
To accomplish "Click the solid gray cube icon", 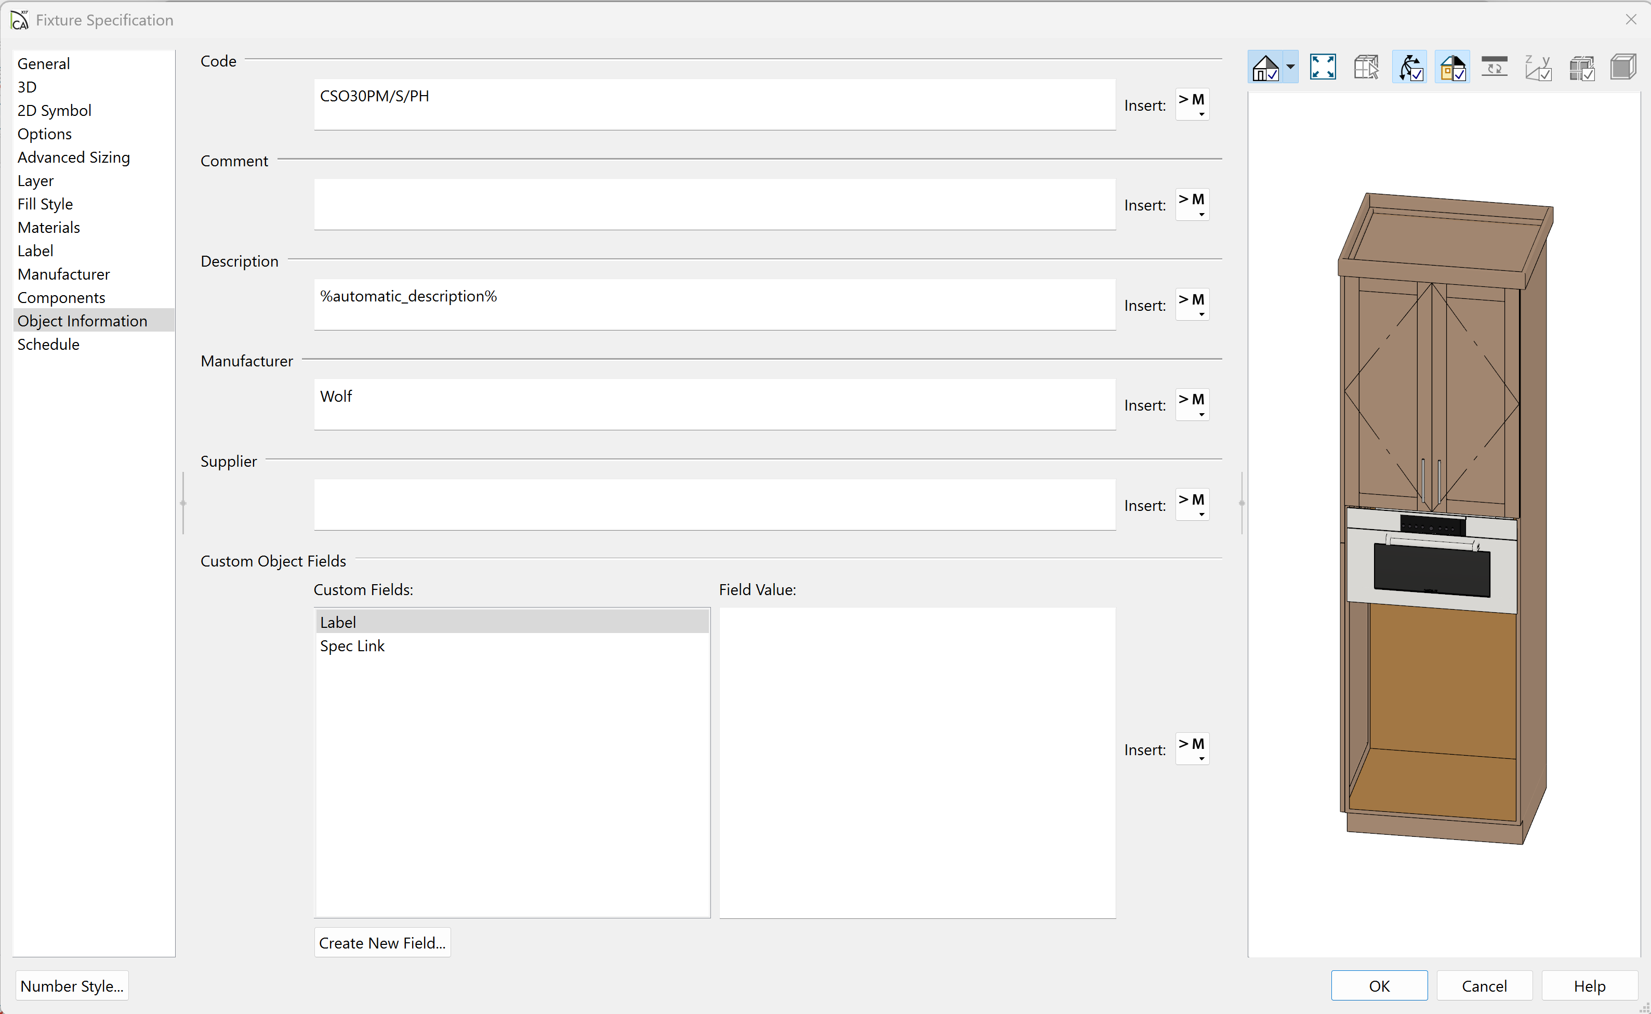I will point(1623,67).
